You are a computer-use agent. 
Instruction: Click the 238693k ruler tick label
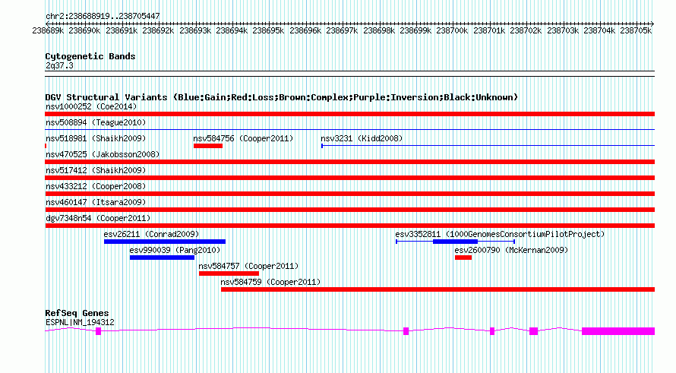coord(195,30)
